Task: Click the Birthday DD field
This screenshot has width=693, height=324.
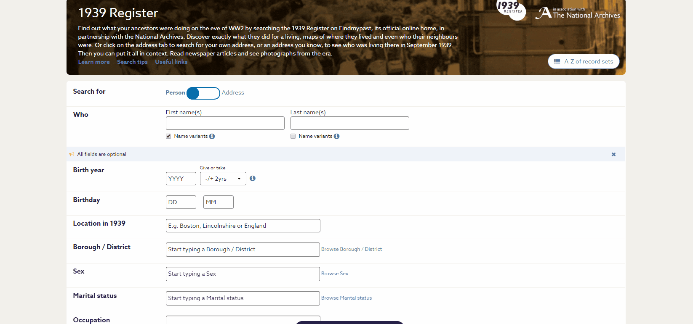Action: coord(181,202)
